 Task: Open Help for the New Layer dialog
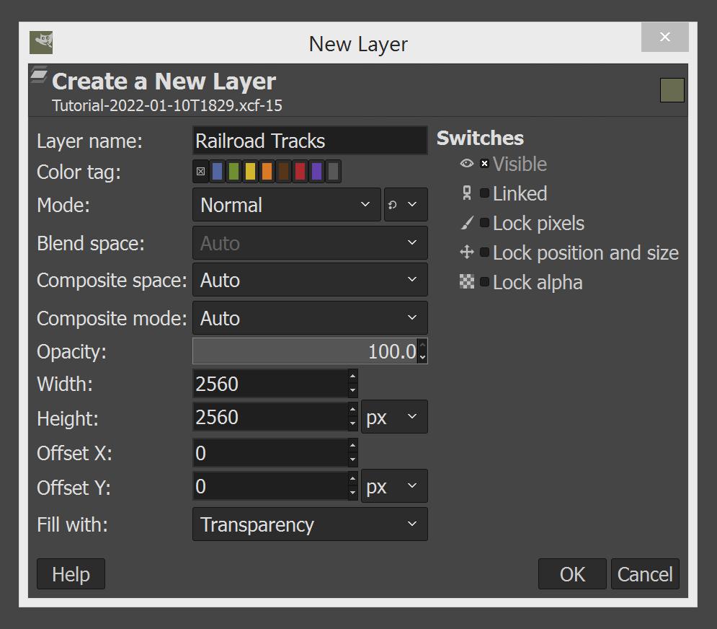coord(71,574)
